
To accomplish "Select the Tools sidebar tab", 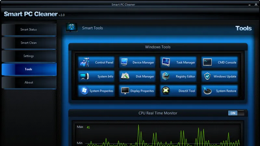I will (29, 69).
